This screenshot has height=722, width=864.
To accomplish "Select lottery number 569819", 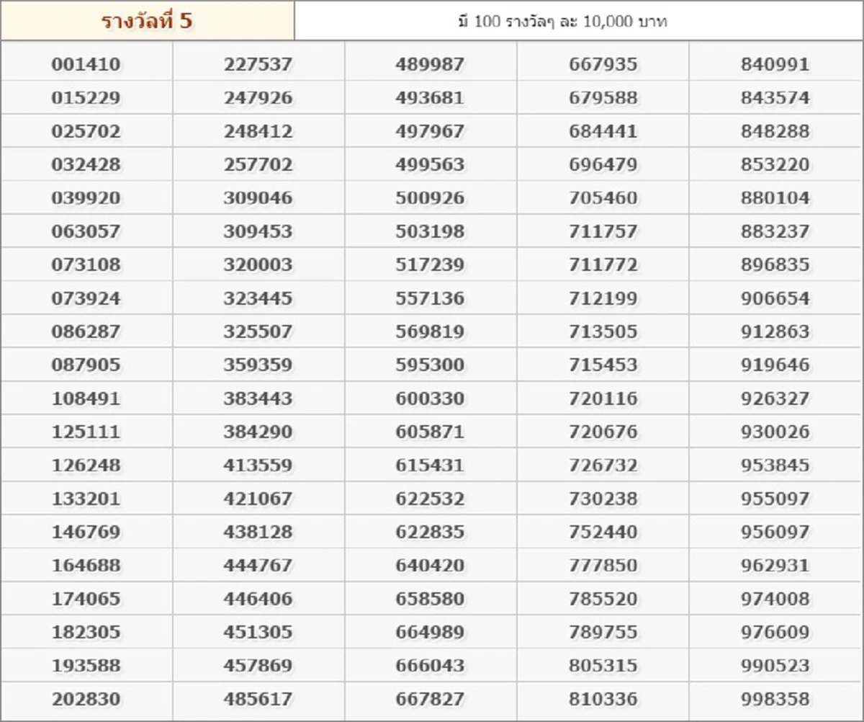I will (x=430, y=331).
